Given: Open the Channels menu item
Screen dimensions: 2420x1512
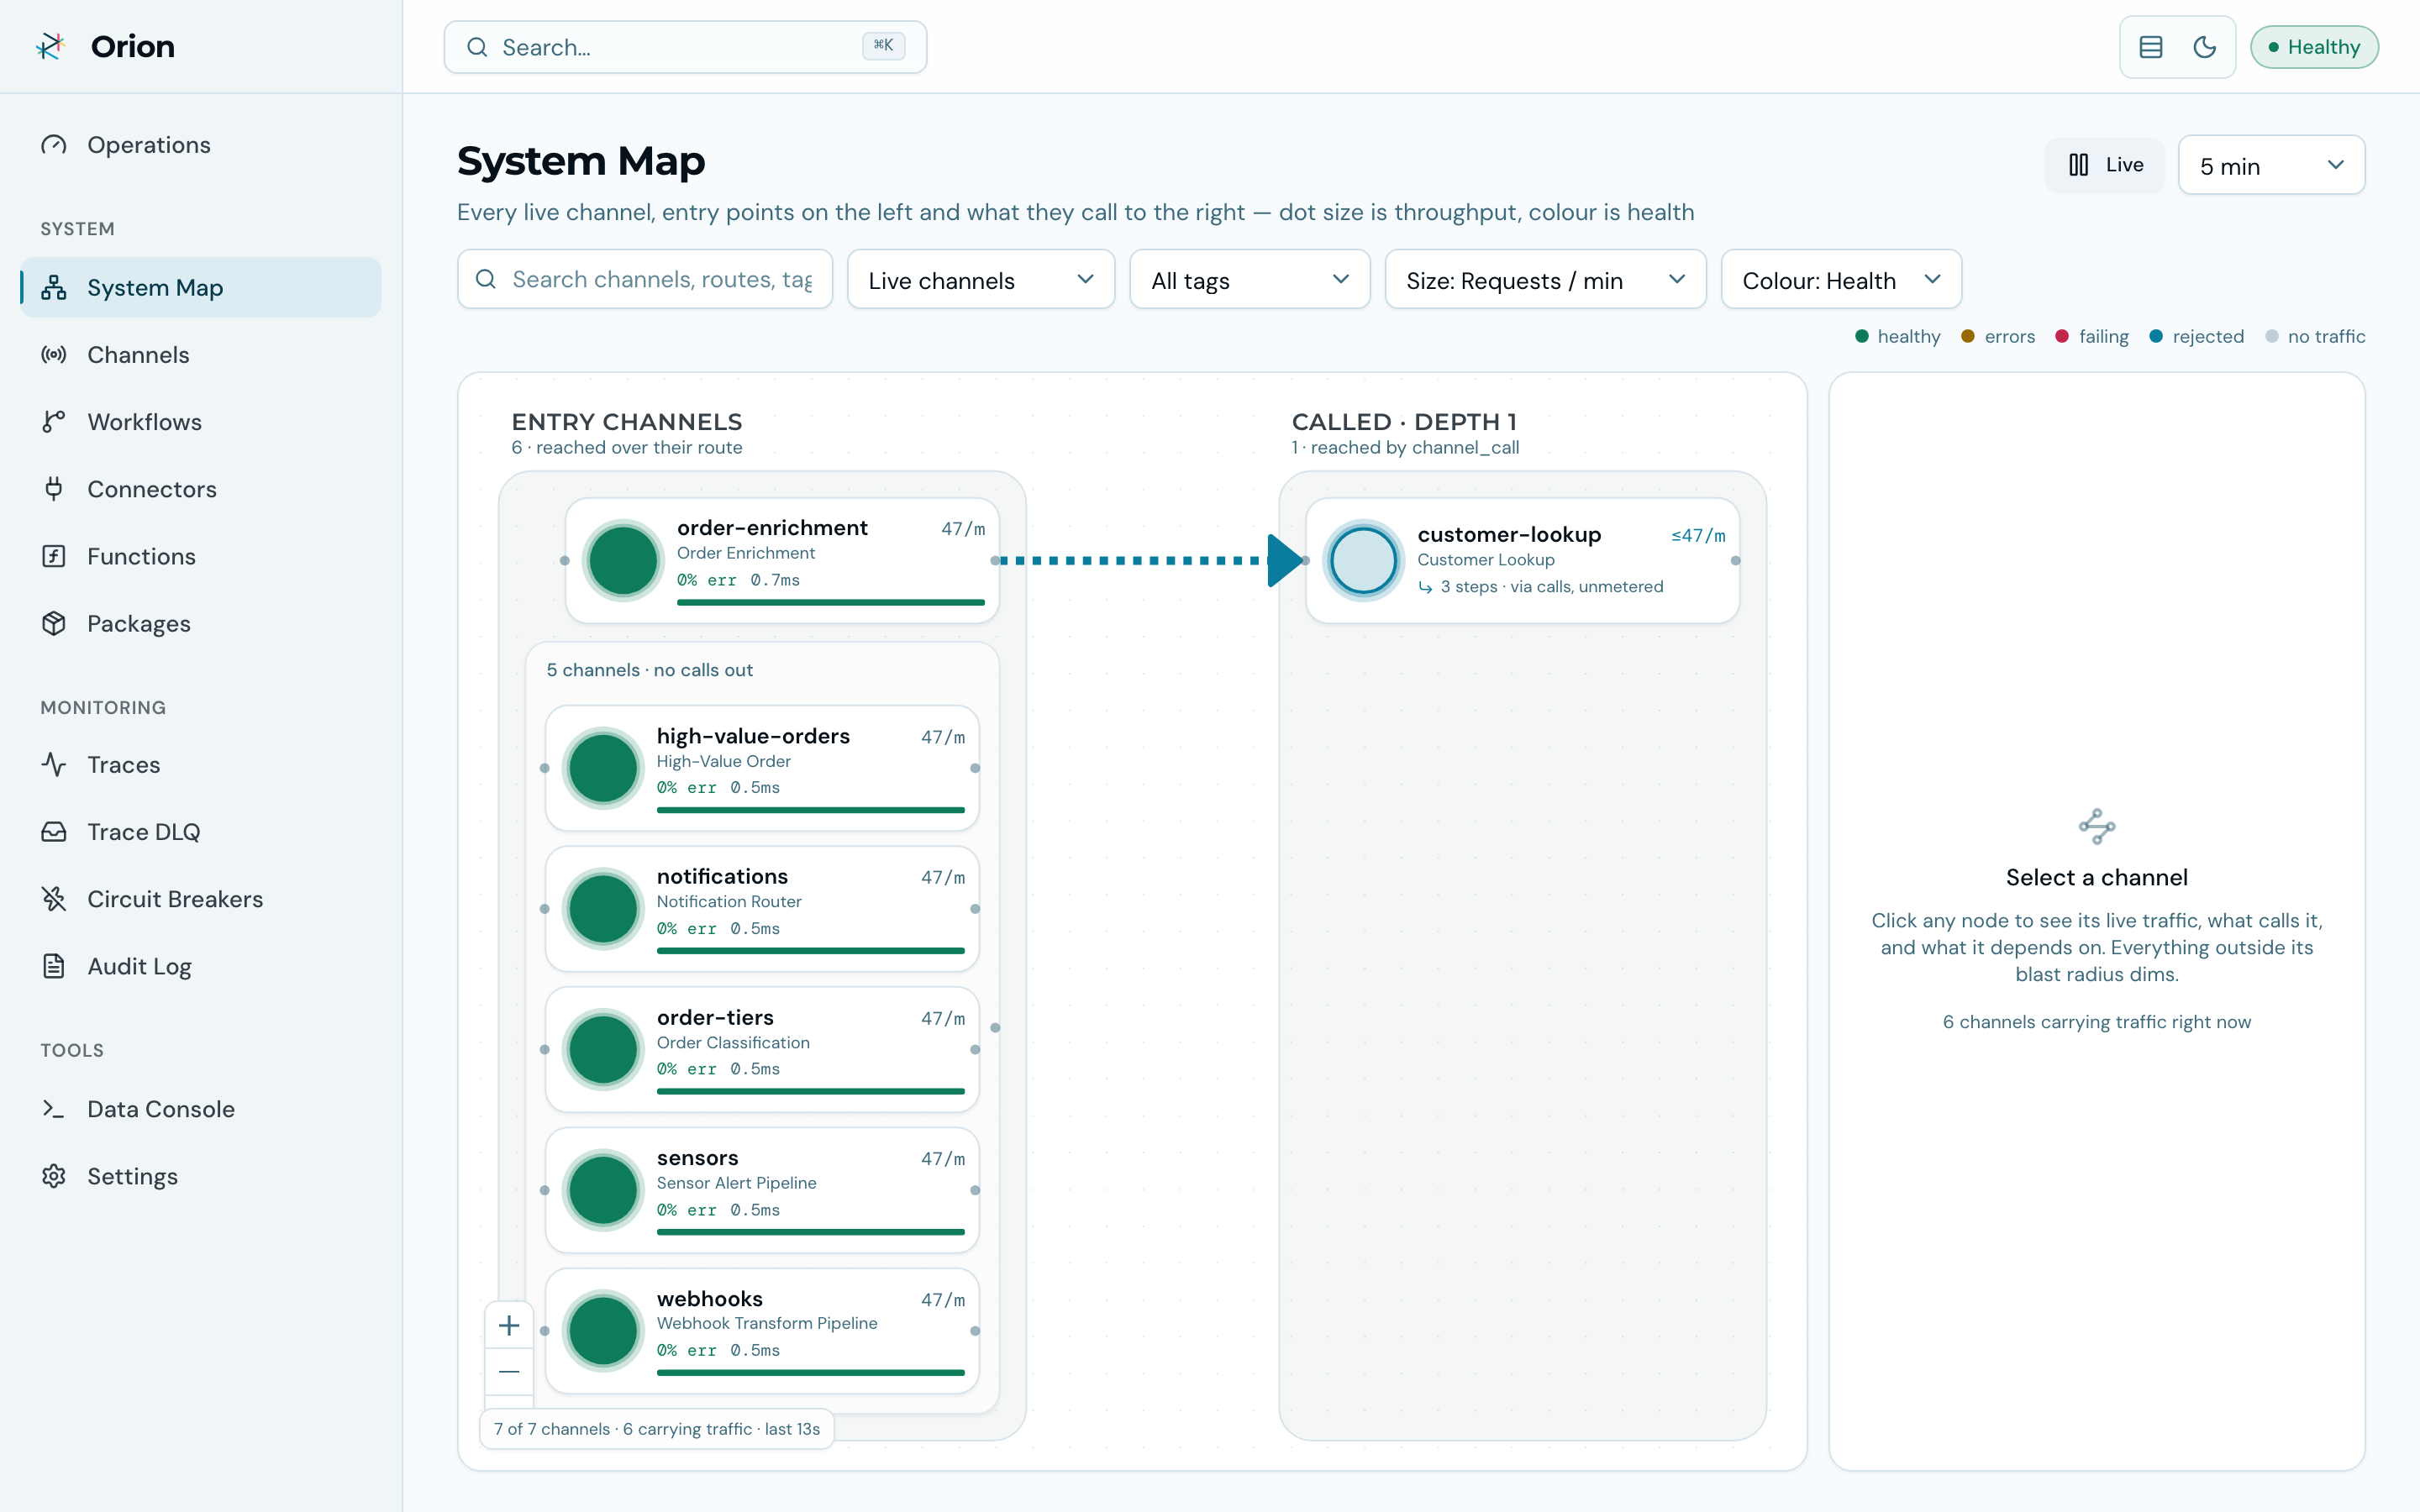Looking at the screenshot, I should [x=200, y=355].
